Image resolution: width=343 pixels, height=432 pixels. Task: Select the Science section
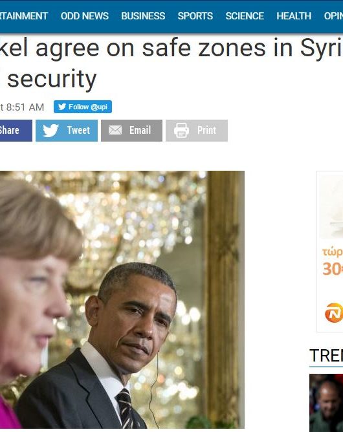[x=245, y=16]
